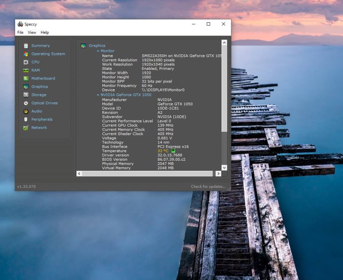Select the Network icon in sidebar
Viewport: 343px width, 280px height.
point(26,128)
